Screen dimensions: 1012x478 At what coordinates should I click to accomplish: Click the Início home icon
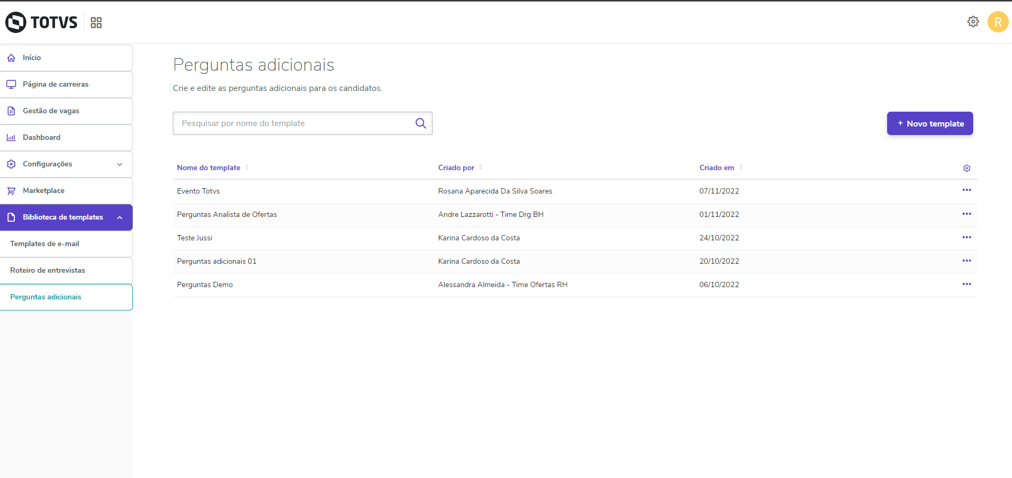(11, 58)
